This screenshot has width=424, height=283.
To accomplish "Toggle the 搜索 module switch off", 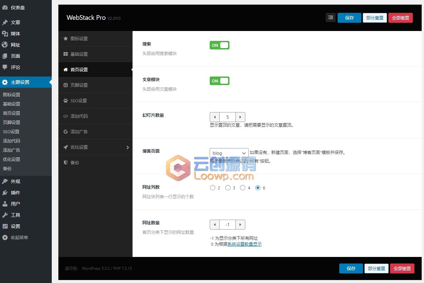I will pos(220,45).
